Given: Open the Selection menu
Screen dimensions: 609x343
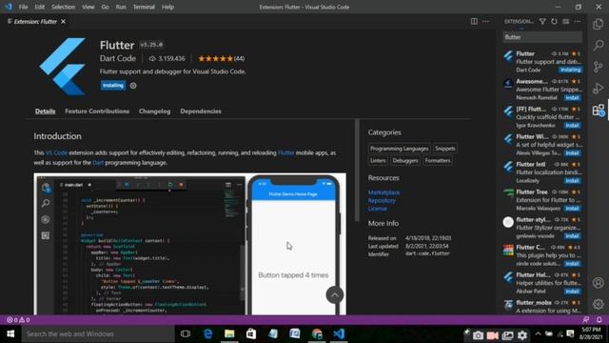Looking at the screenshot, I should tap(63, 7).
